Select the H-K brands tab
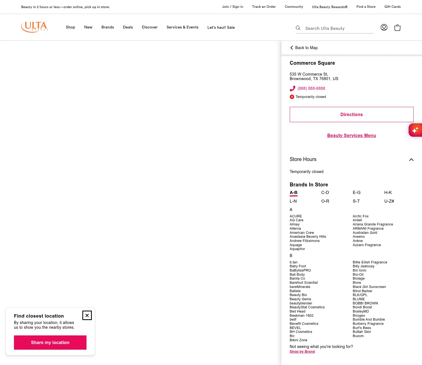The image size is (422, 365). tap(388, 193)
